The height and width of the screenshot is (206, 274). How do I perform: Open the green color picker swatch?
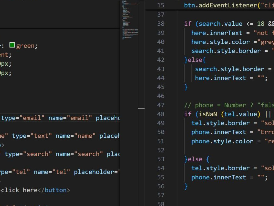[12, 45]
